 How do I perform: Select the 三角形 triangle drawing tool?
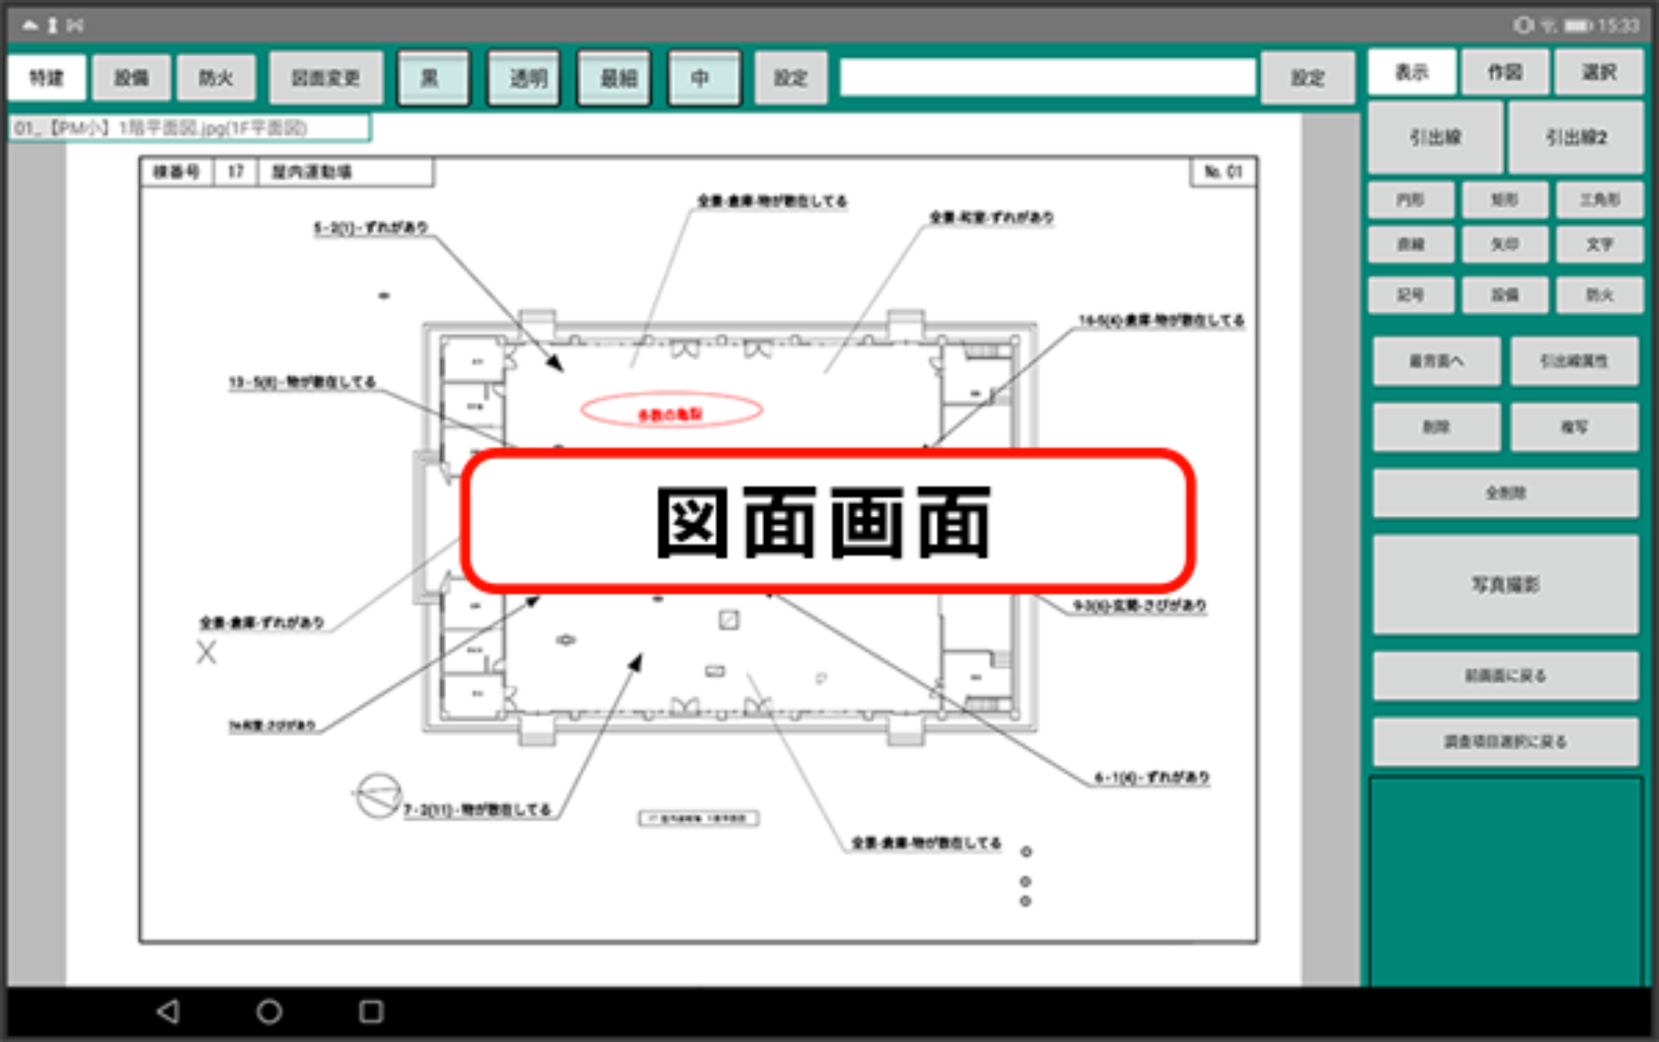[1599, 200]
